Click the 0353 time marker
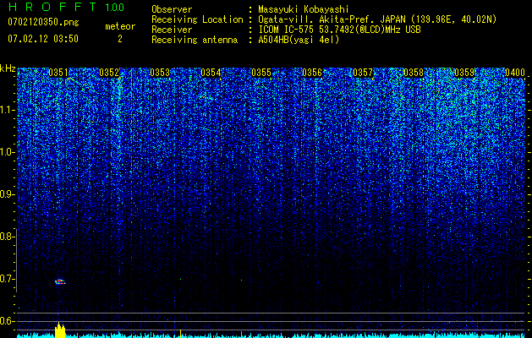This screenshot has height=338, width=532. click(160, 73)
